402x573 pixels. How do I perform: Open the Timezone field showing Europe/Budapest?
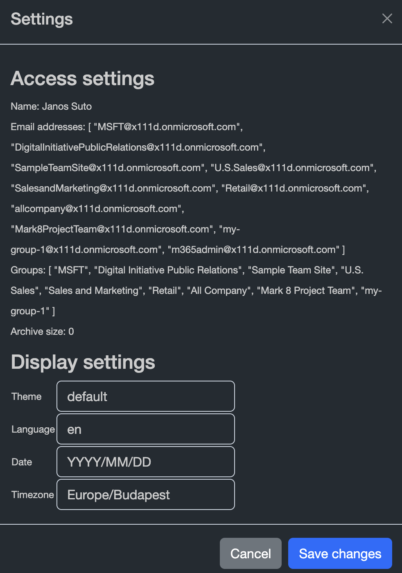click(x=145, y=494)
